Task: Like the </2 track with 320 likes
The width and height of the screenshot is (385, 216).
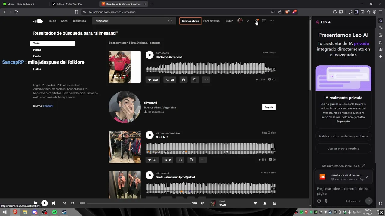Action: coord(153,80)
